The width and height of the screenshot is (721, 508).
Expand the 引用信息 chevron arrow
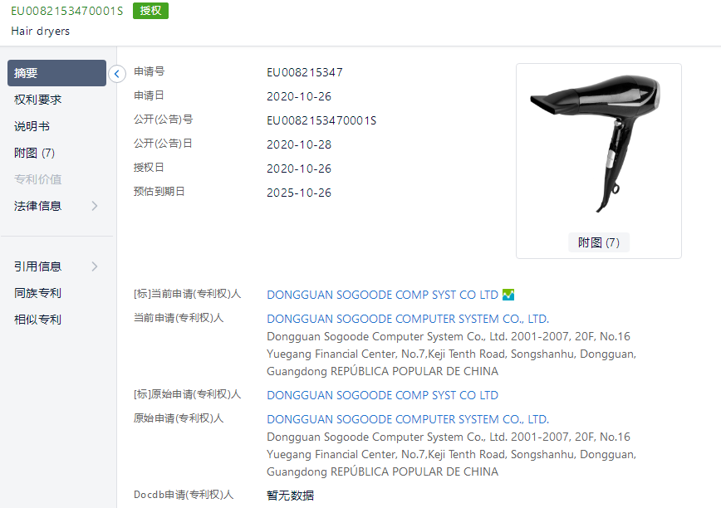(95, 266)
